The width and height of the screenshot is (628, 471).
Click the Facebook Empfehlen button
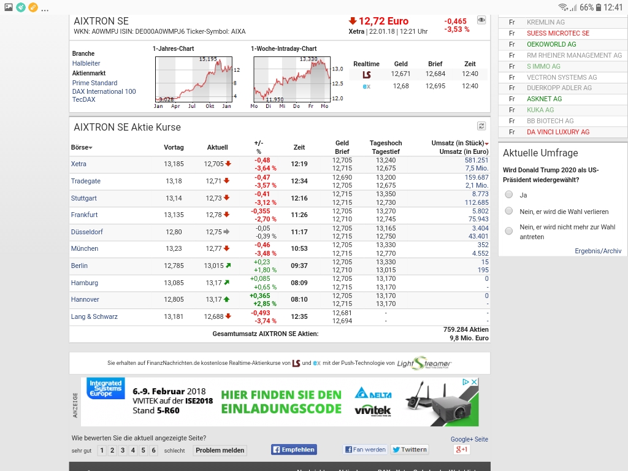(x=294, y=450)
